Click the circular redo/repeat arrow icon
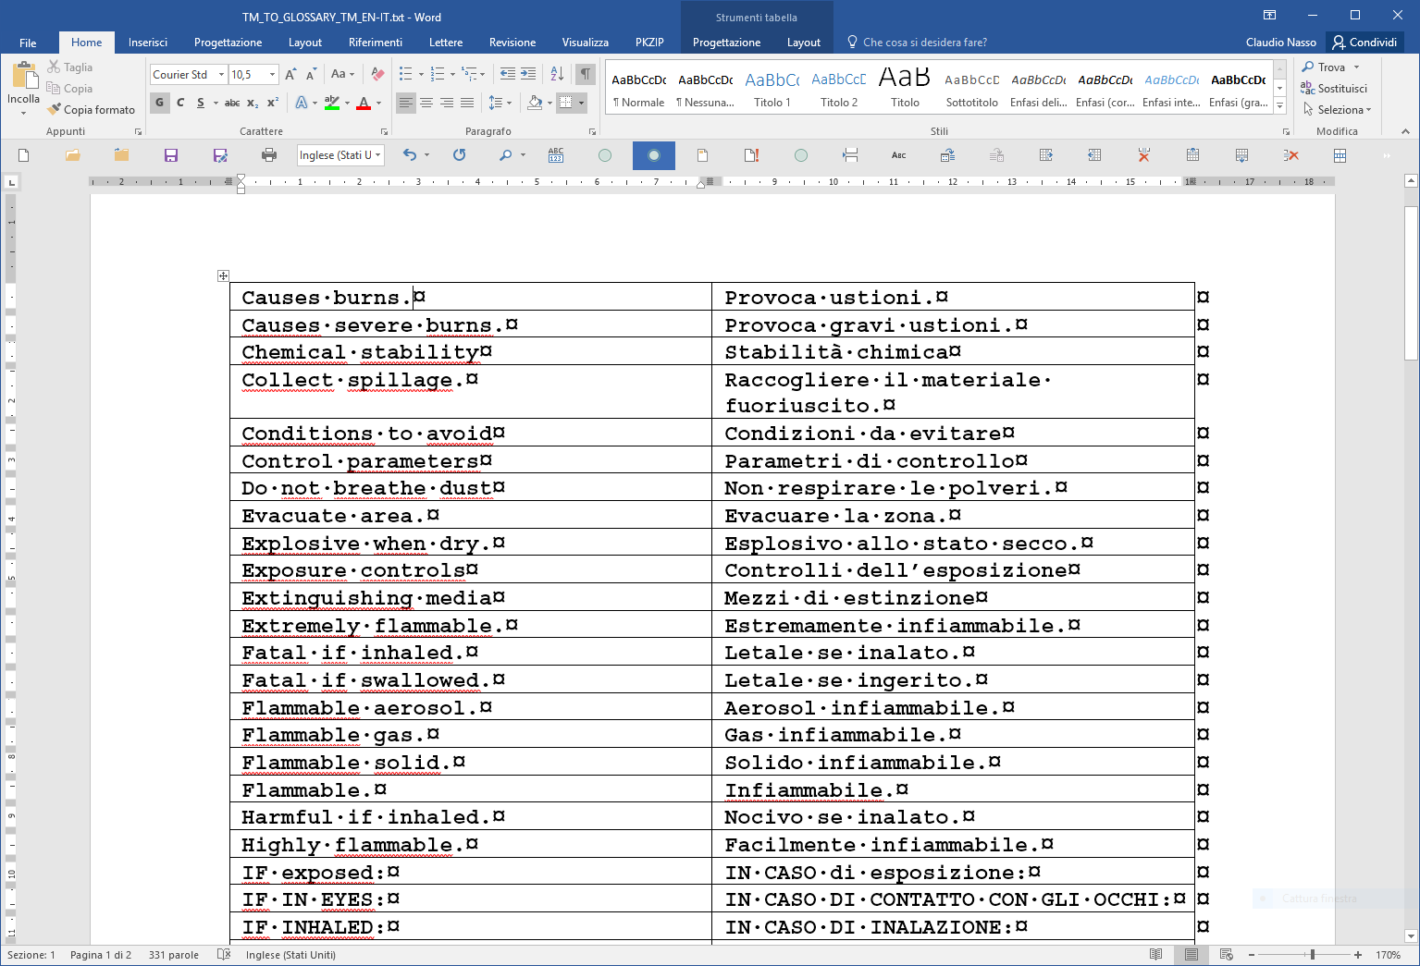Screen dimensions: 1420x966 (459, 155)
